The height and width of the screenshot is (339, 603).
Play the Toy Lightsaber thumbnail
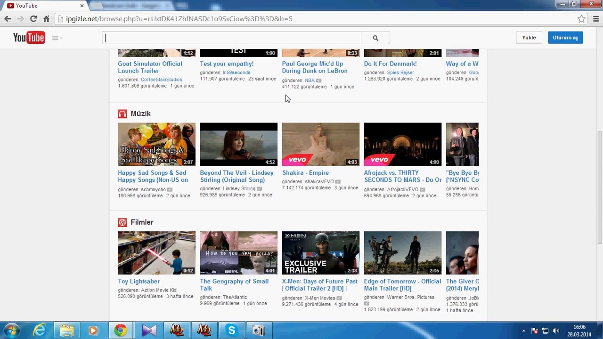156,253
